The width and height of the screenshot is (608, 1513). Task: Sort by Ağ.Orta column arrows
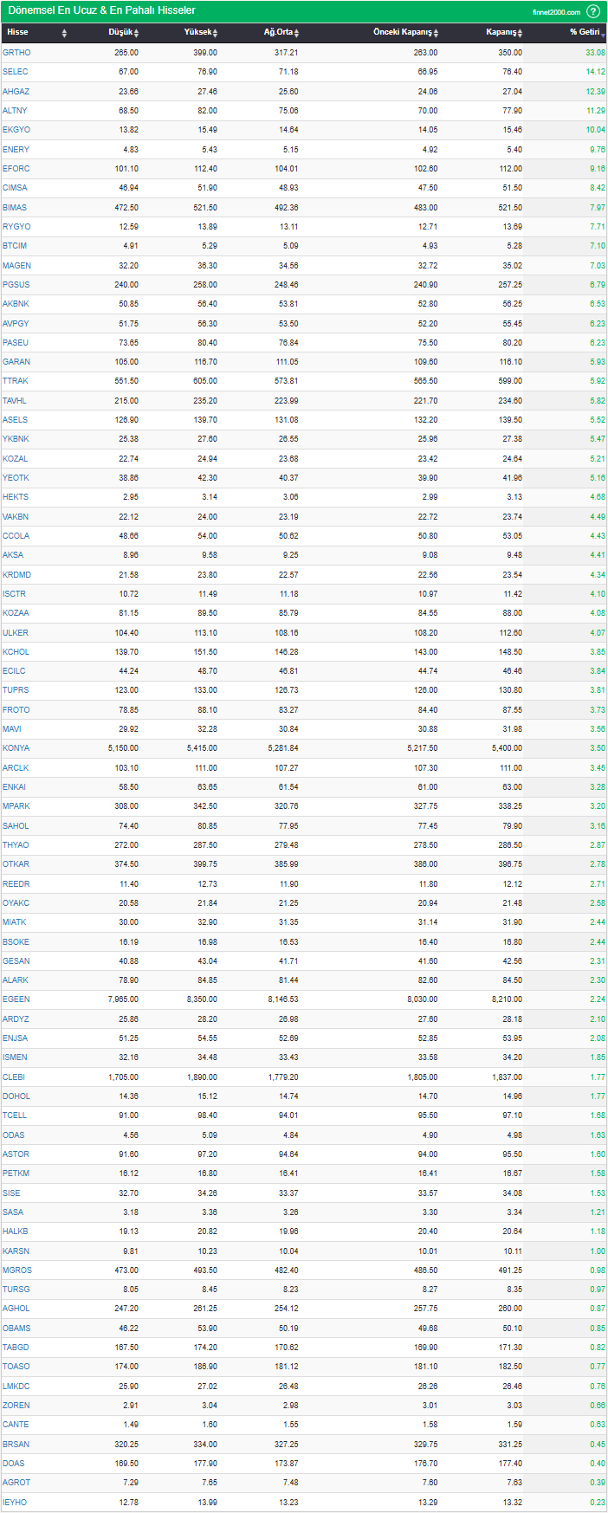pyautogui.click(x=296, y=33)
